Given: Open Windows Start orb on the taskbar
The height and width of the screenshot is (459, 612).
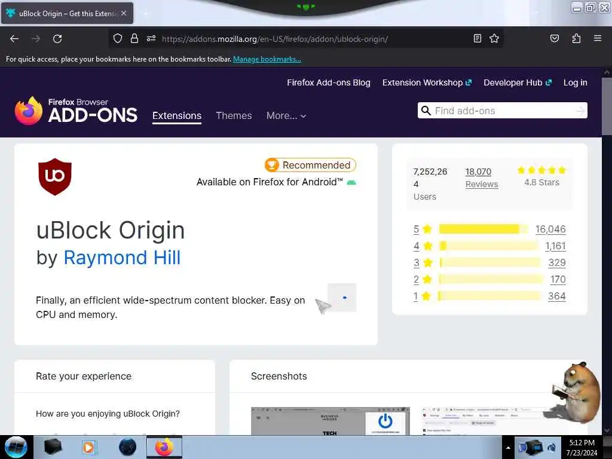Looking at the screenshot, I should click(16, 447).
